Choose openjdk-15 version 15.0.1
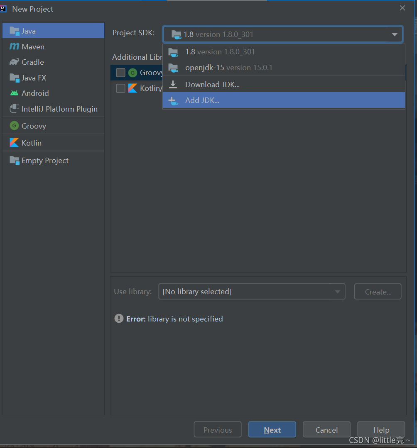The height and width of the screenshot is (448, 417). point(284,68)
